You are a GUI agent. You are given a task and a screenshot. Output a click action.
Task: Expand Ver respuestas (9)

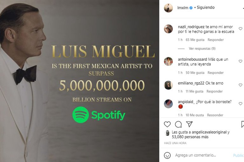(x=202, y=48)
